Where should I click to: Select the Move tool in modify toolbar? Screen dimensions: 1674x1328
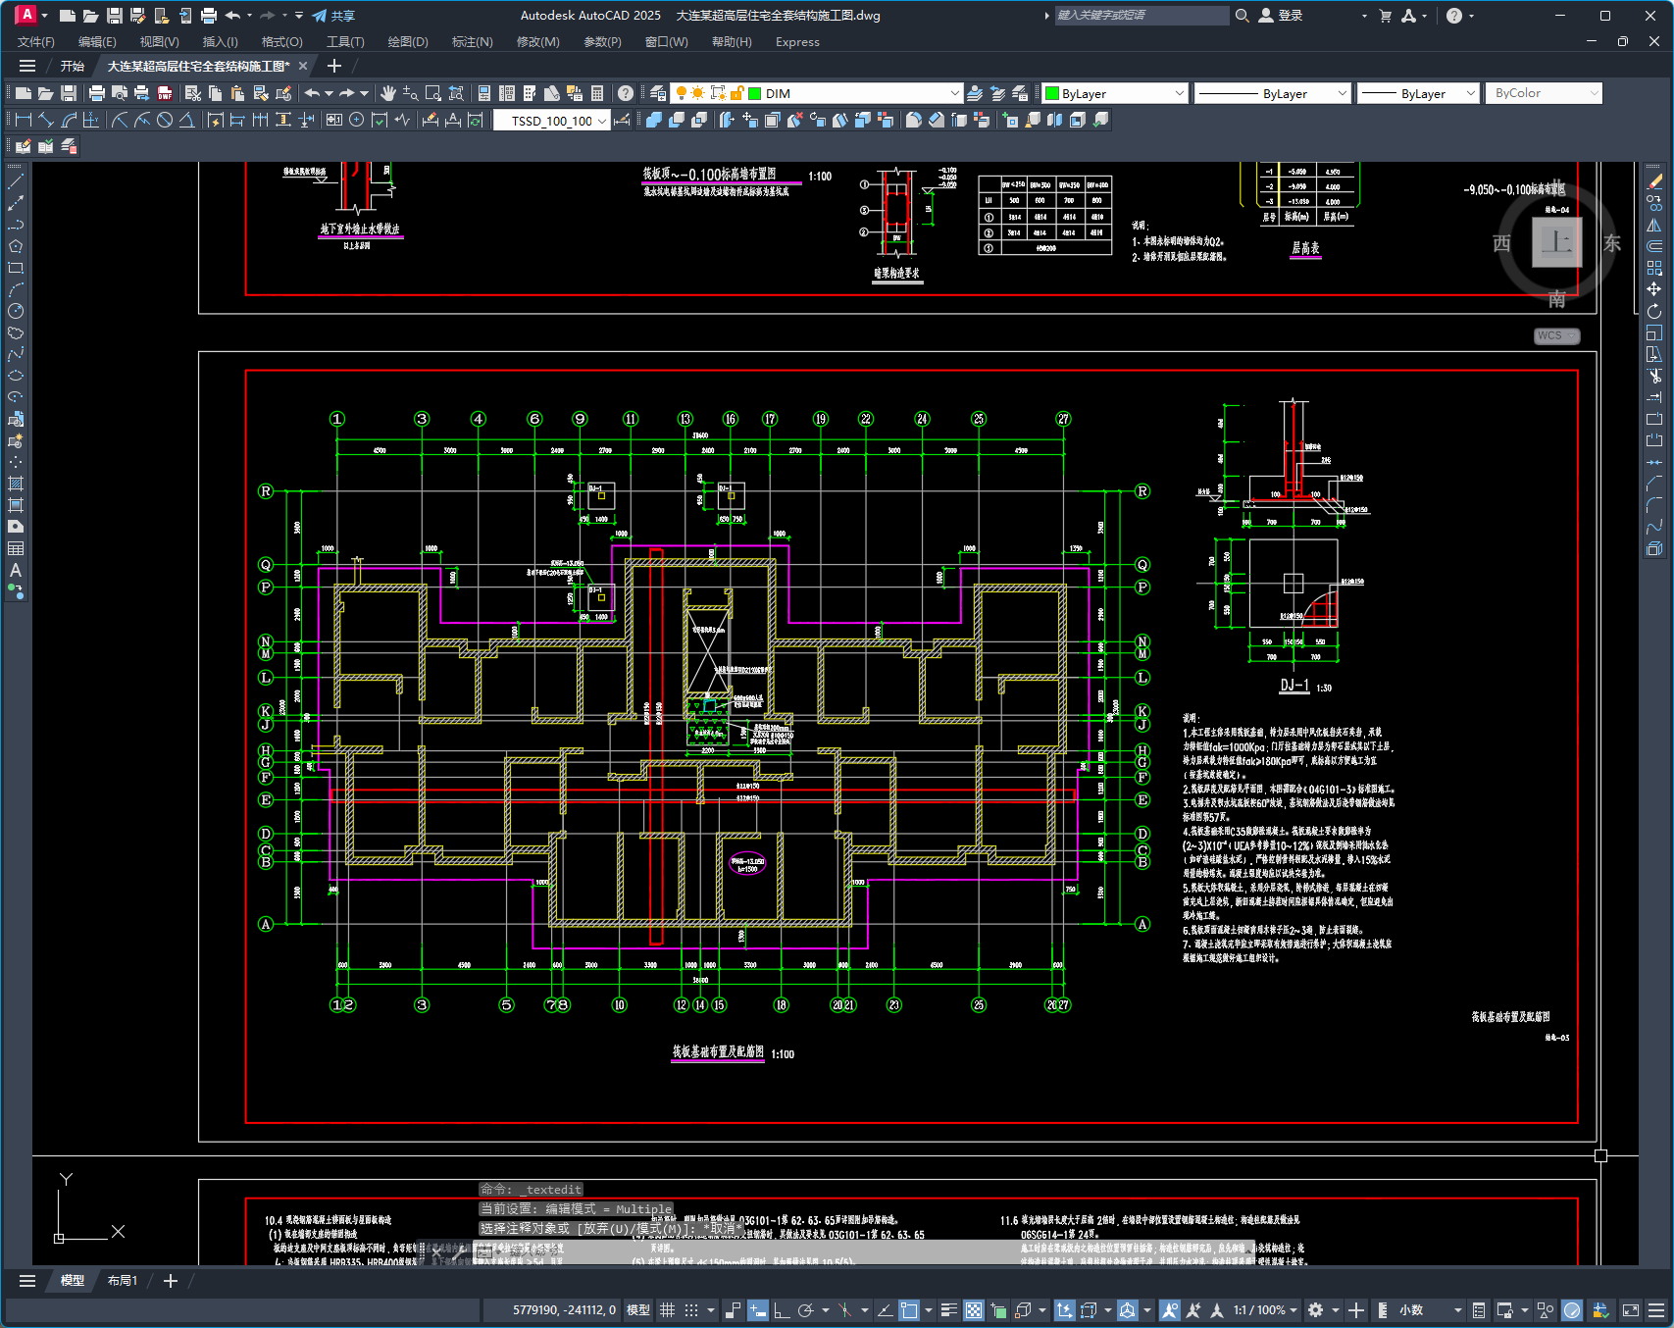(1654, 289)
